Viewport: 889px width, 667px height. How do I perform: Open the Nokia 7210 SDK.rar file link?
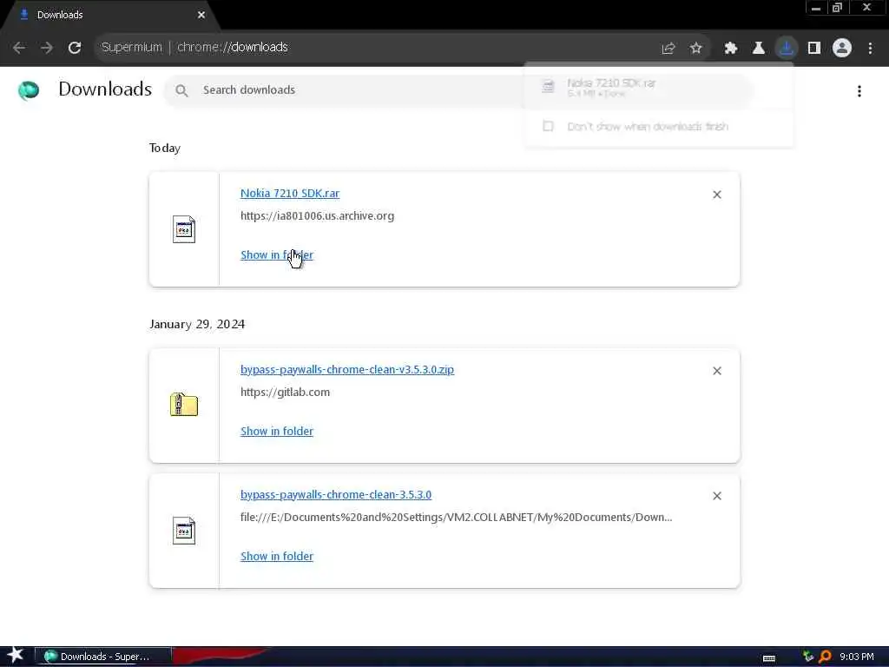pos(290,194)
